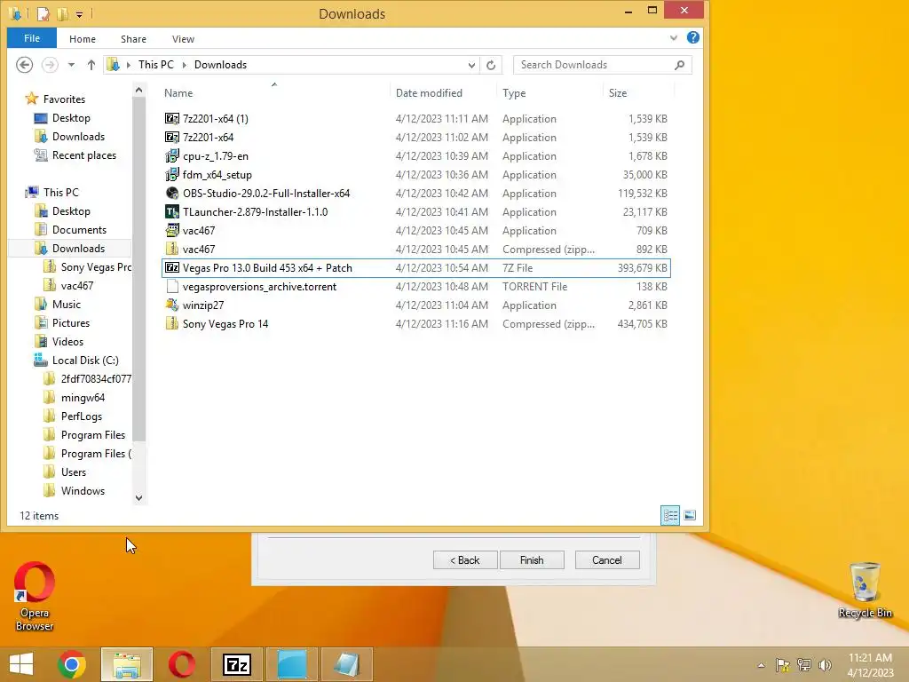Open the Share ribbon tab

point(133,39)
